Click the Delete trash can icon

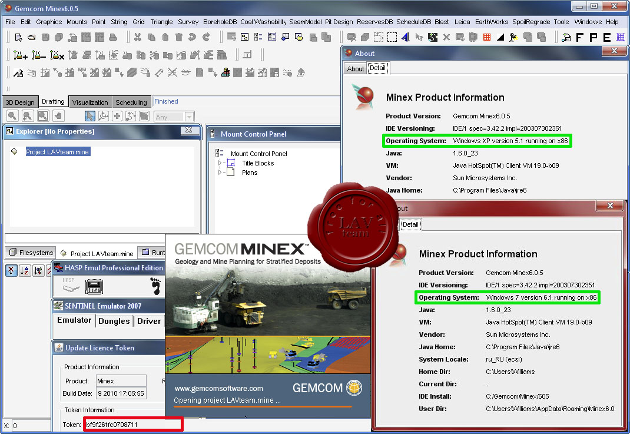(x=179, y=37)
